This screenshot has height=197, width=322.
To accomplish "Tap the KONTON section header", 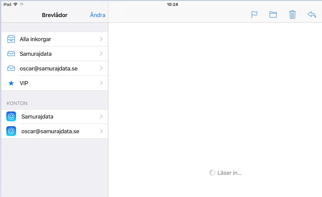I will coord(17,103).
